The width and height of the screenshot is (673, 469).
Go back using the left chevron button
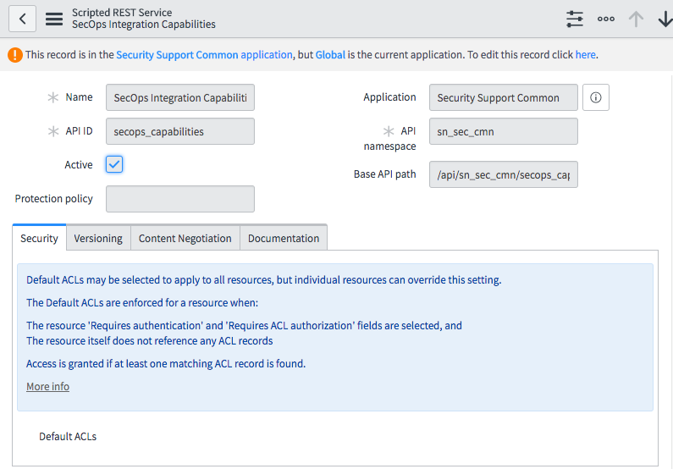[22, 19]
